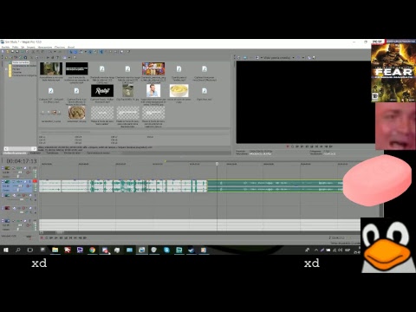Click the Open folder icon in toolbar
This screenshot has width=416, height=312.
pos(8,52)
